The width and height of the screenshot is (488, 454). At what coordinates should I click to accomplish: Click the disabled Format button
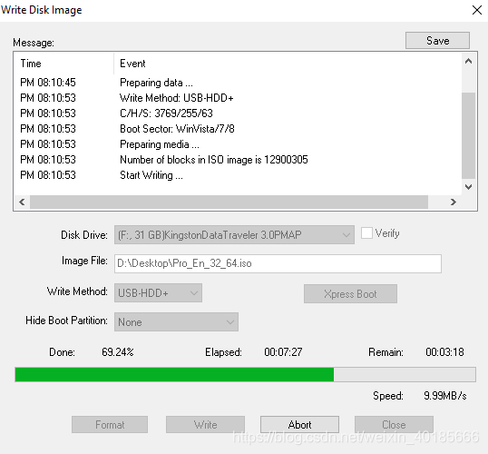coord(110,424)
